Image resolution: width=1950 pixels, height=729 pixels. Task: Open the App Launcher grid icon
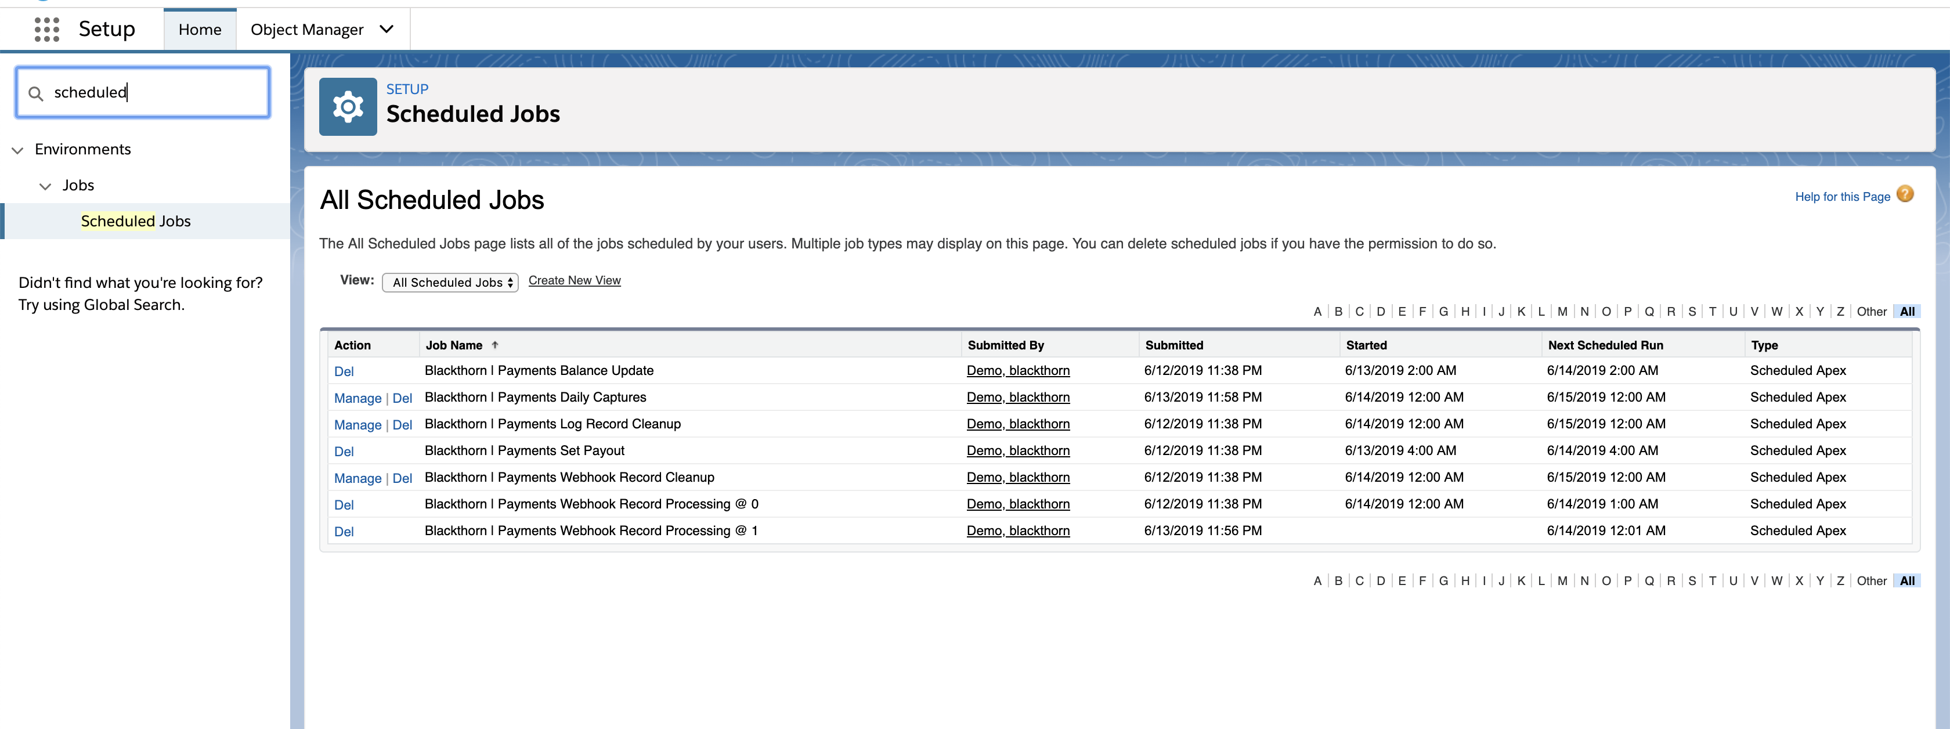(46, 30)
